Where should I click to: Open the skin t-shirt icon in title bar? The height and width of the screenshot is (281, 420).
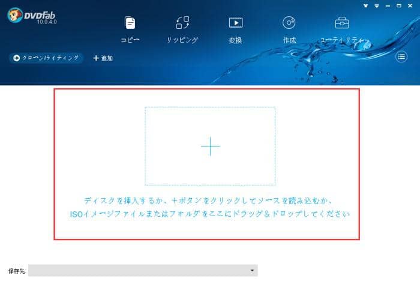365,5
